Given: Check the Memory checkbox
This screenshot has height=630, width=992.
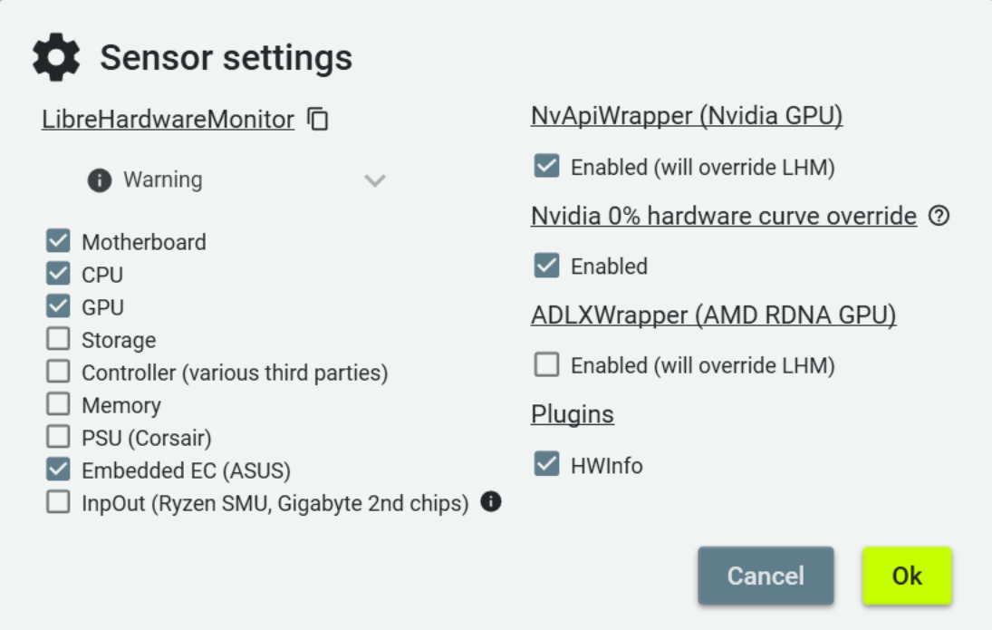Looking at the screenshot, I should pyautogui.click(x=58, y=404).
